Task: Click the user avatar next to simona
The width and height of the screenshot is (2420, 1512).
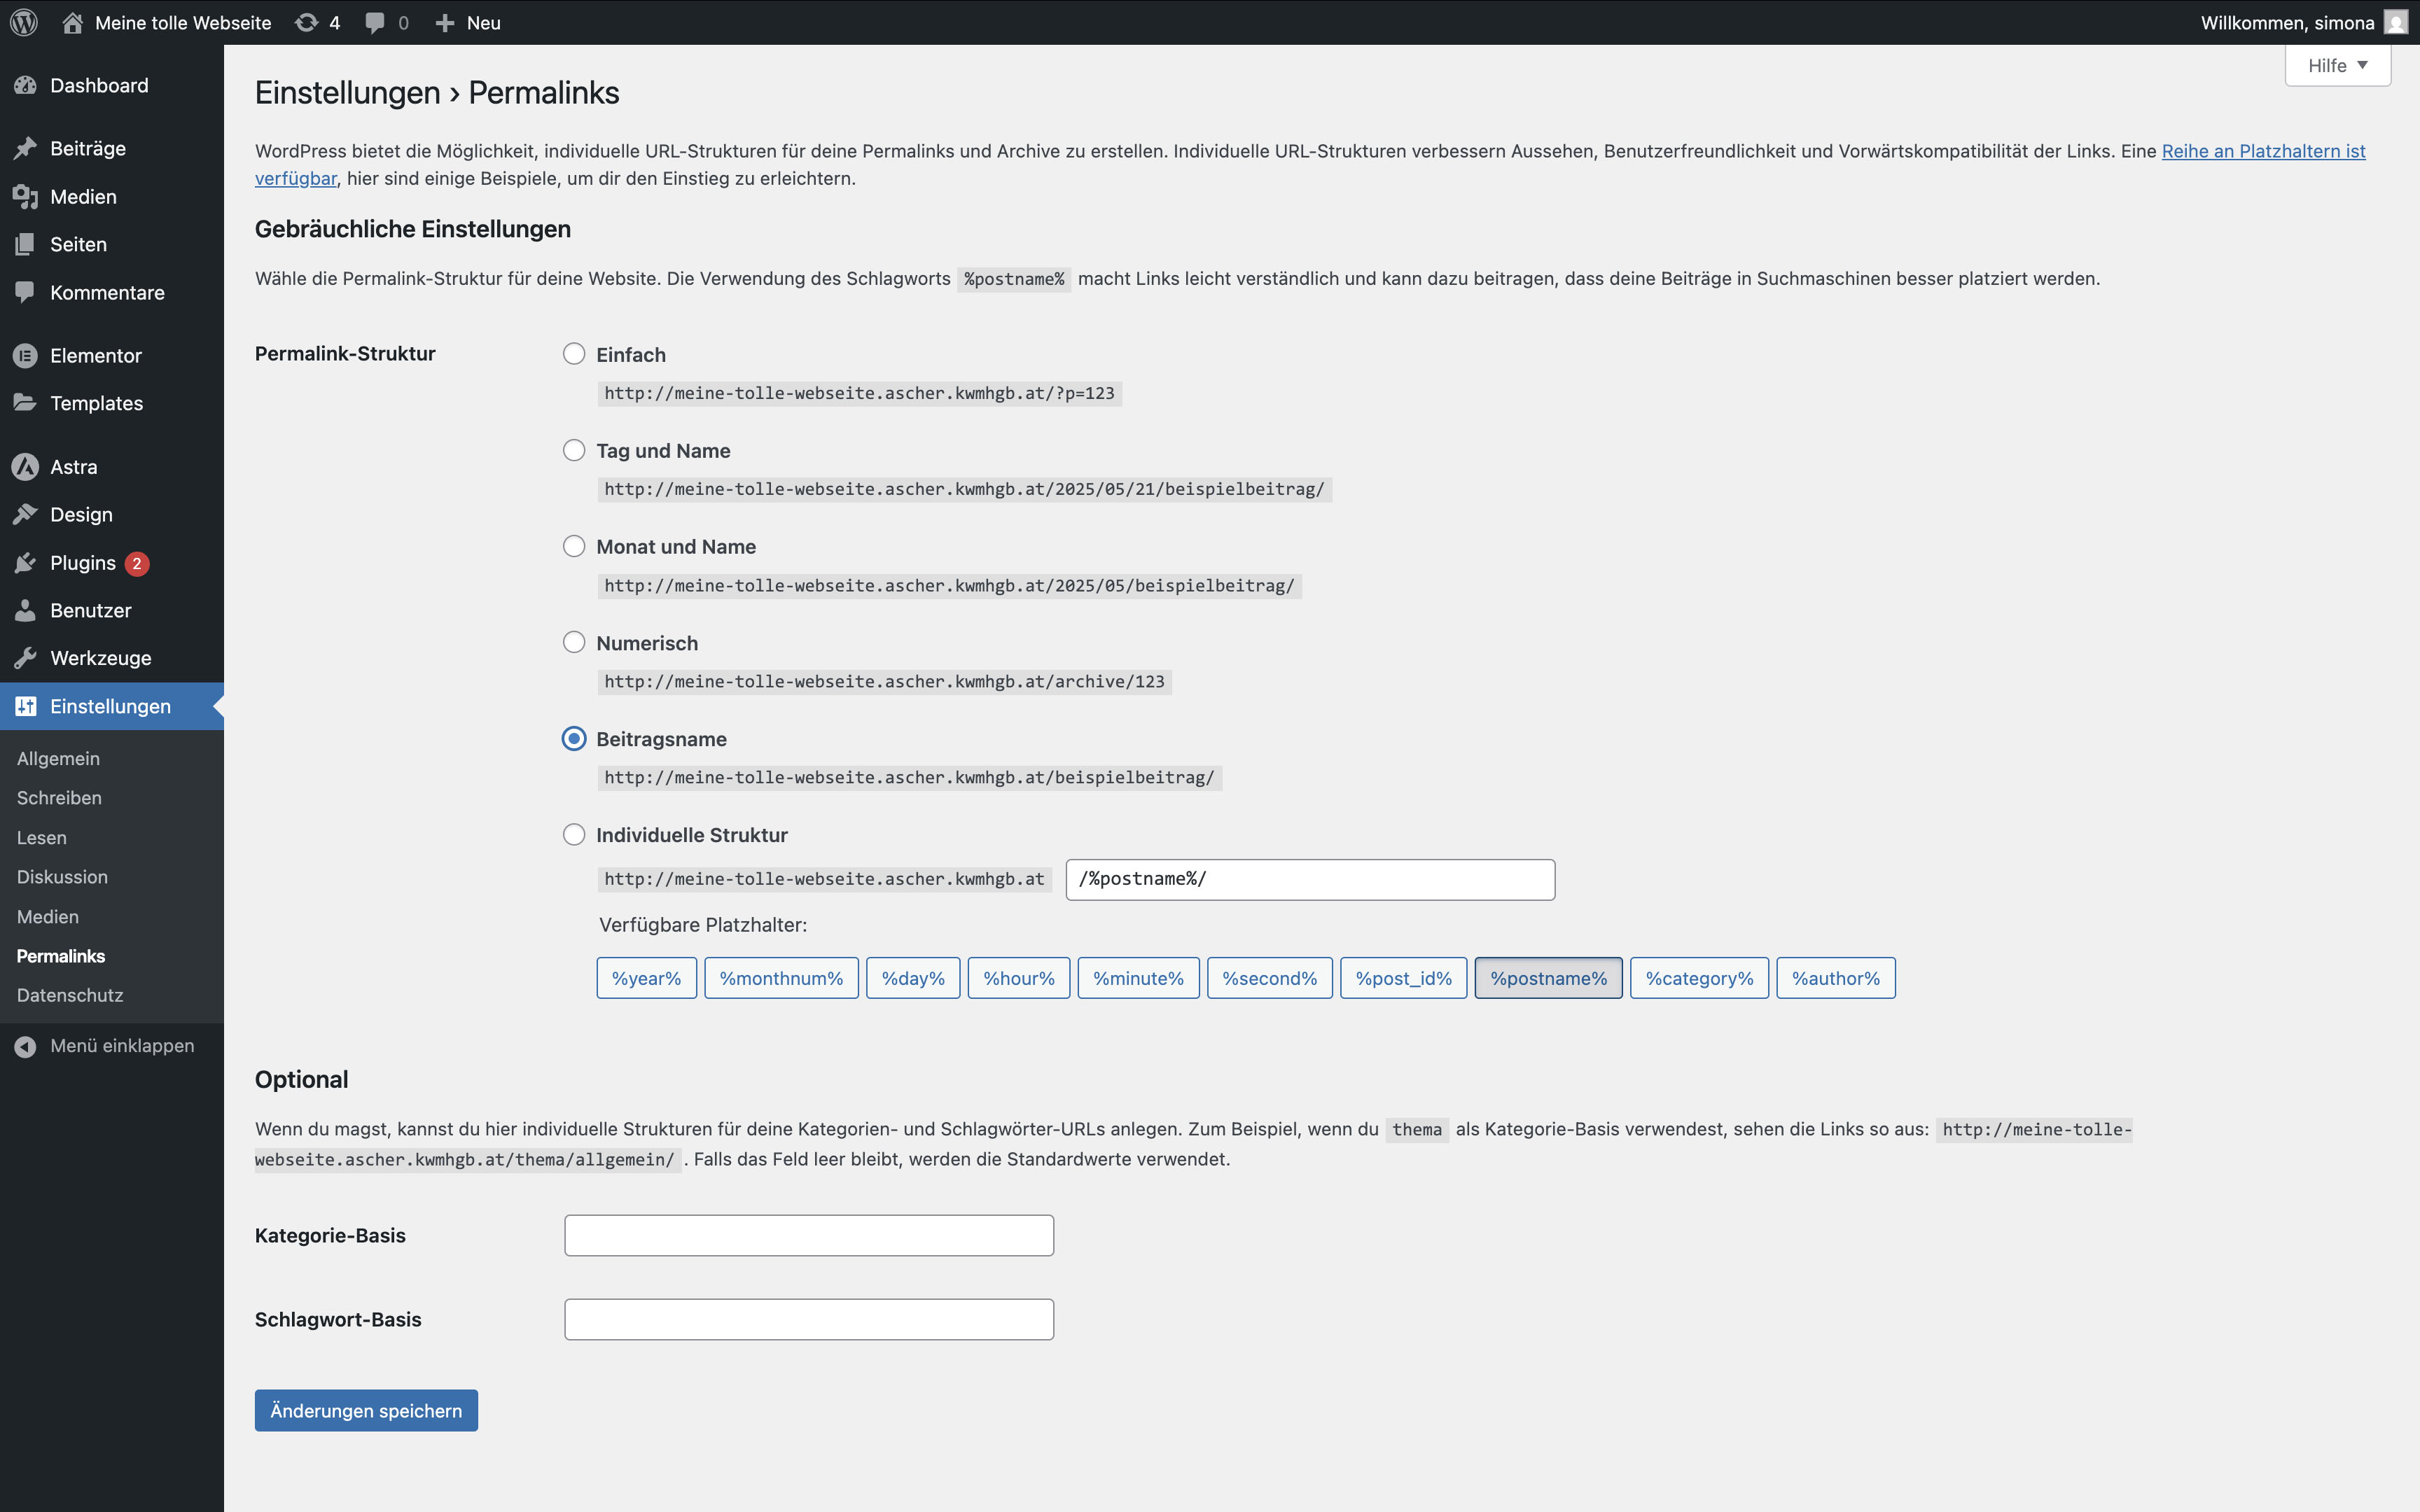Action: (x=2396, y=22)
